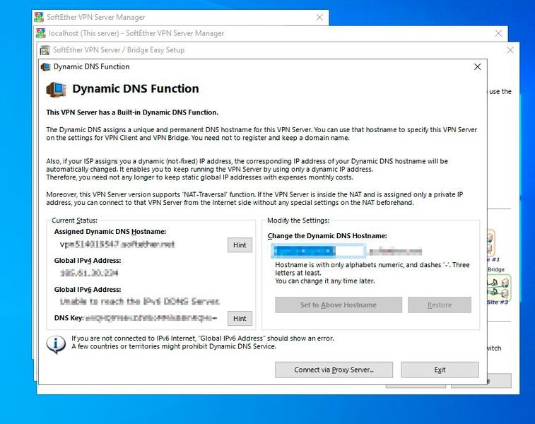
Task: Click the Restore button
Action: pyautogui.click(x=440, y=305)
